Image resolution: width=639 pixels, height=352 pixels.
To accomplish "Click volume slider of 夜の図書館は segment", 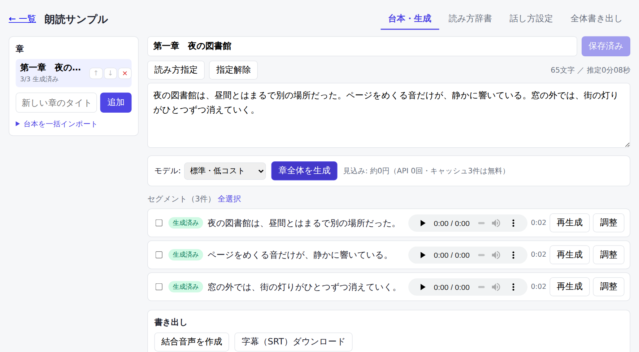I will (481, 223).
